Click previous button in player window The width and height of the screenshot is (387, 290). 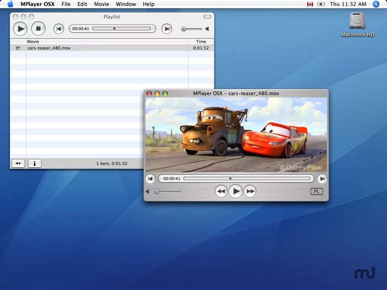[150, 179]
